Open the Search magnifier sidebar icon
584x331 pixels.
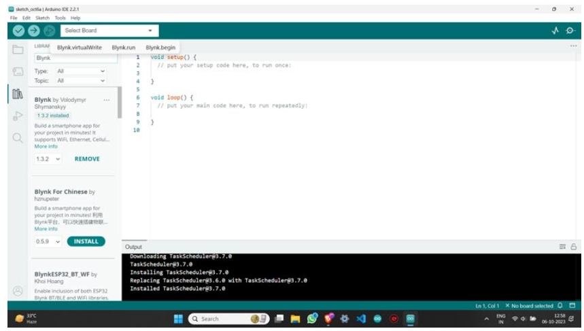18,138
